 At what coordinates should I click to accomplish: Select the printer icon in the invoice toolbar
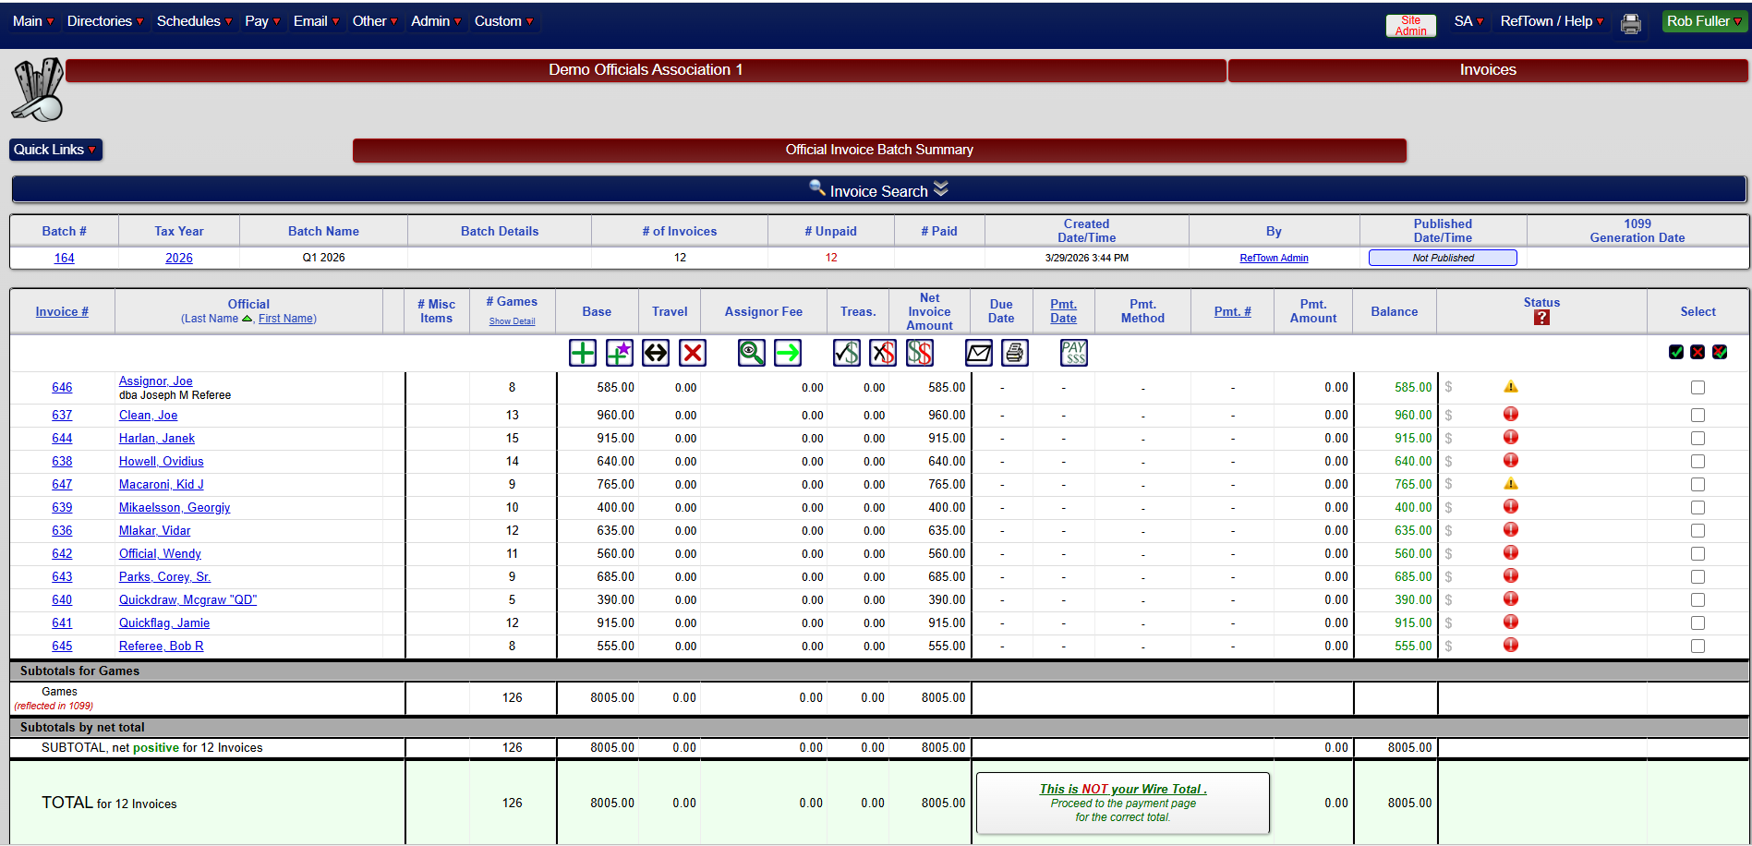[1014, 352]
